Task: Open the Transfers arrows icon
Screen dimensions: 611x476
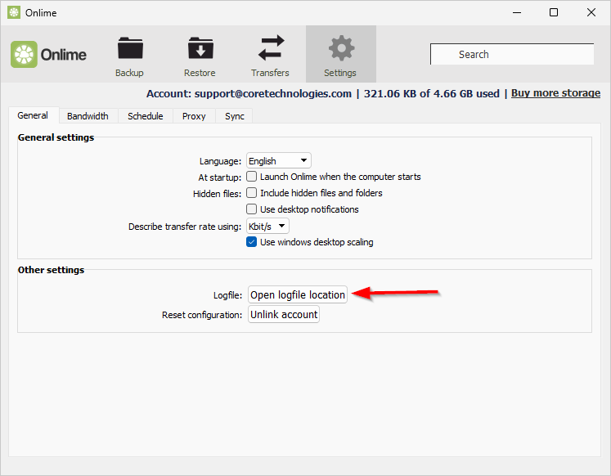Action: pos(271,48)
